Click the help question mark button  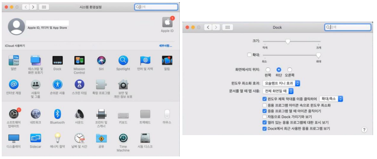364,130
